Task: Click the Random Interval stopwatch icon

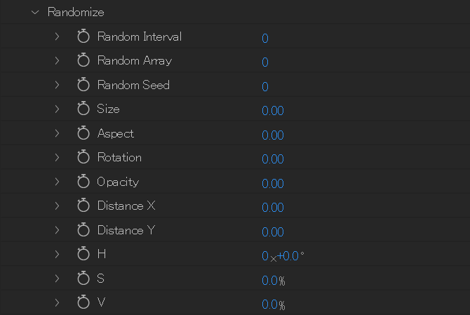Action: (83, 36)
